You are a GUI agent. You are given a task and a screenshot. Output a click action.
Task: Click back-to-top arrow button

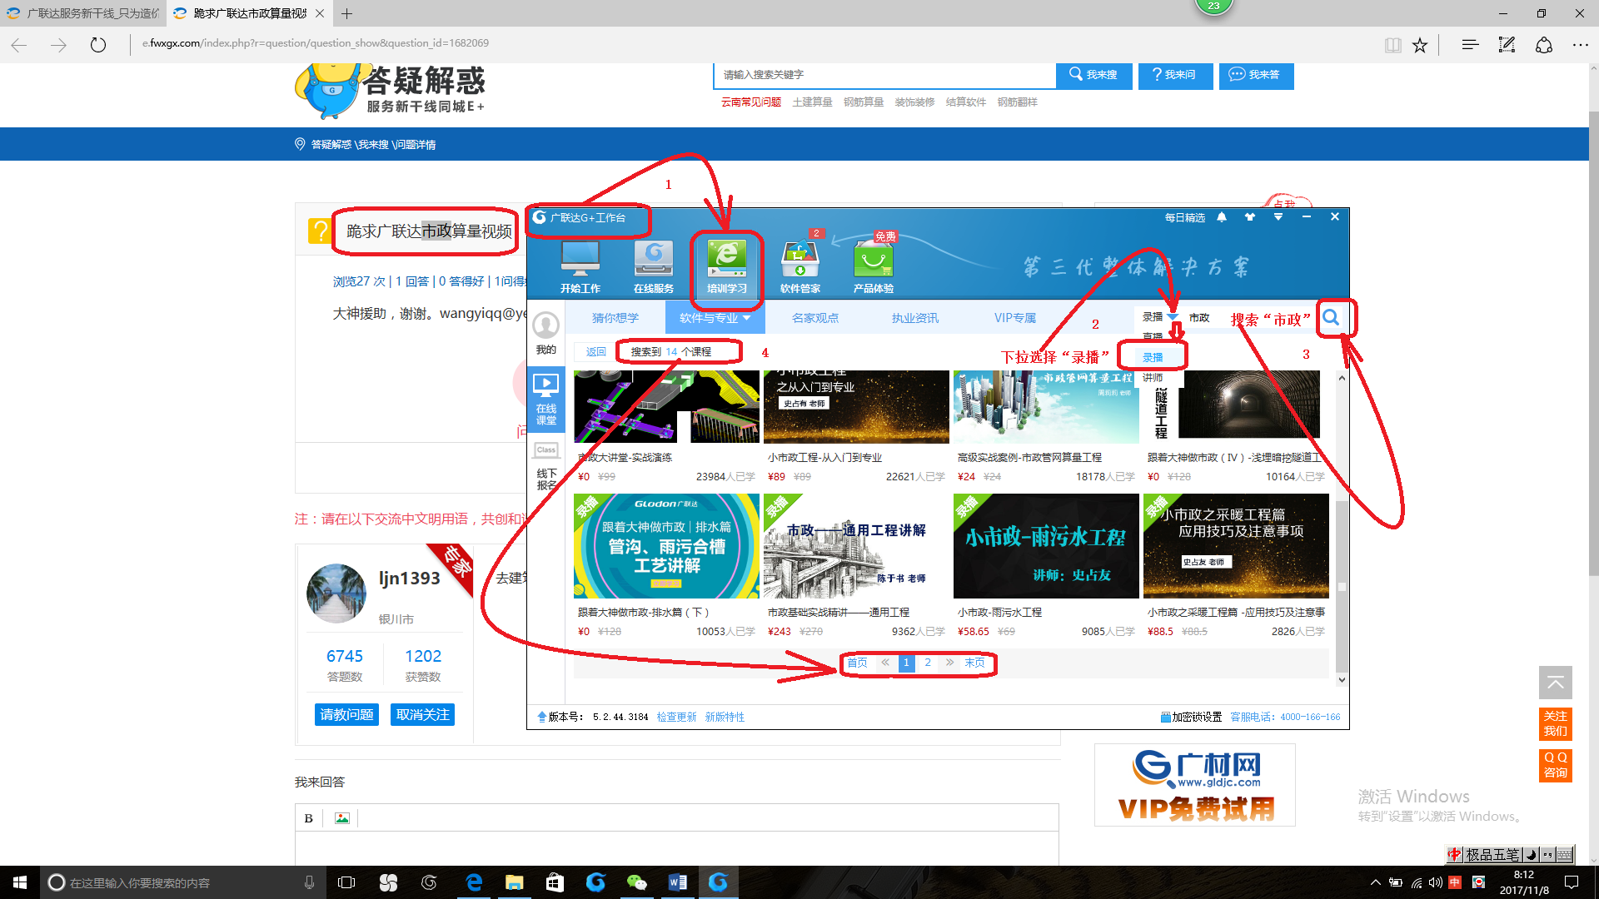[1555, 683]
